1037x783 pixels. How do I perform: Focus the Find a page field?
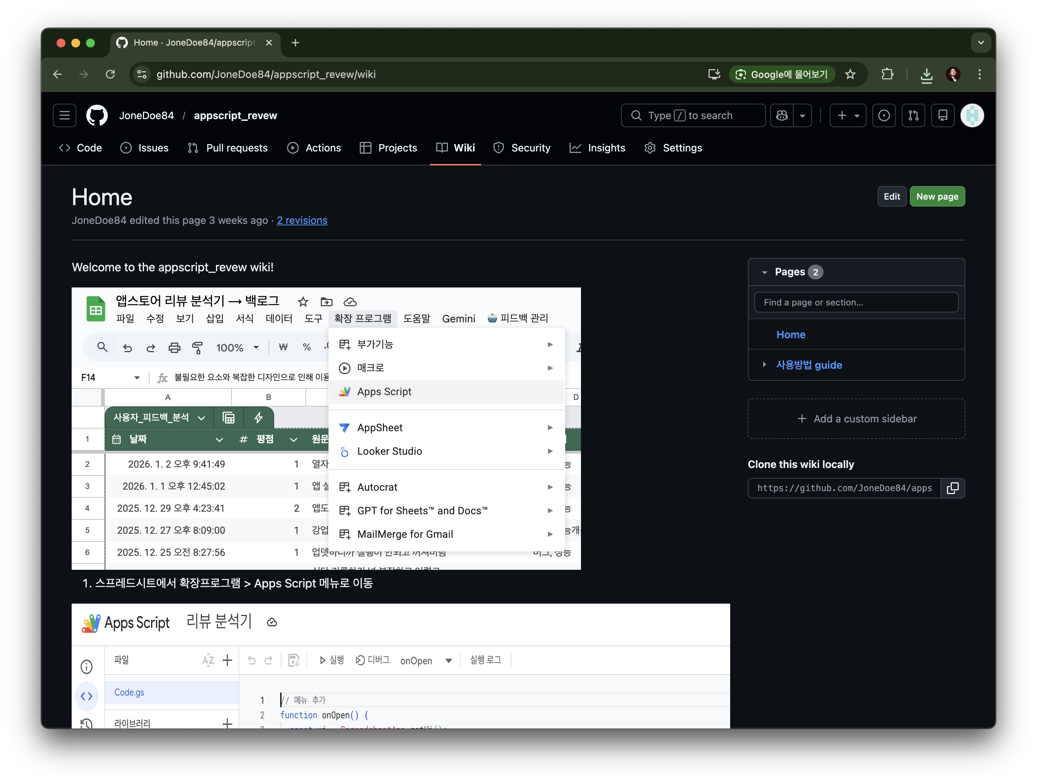[856, 303]
